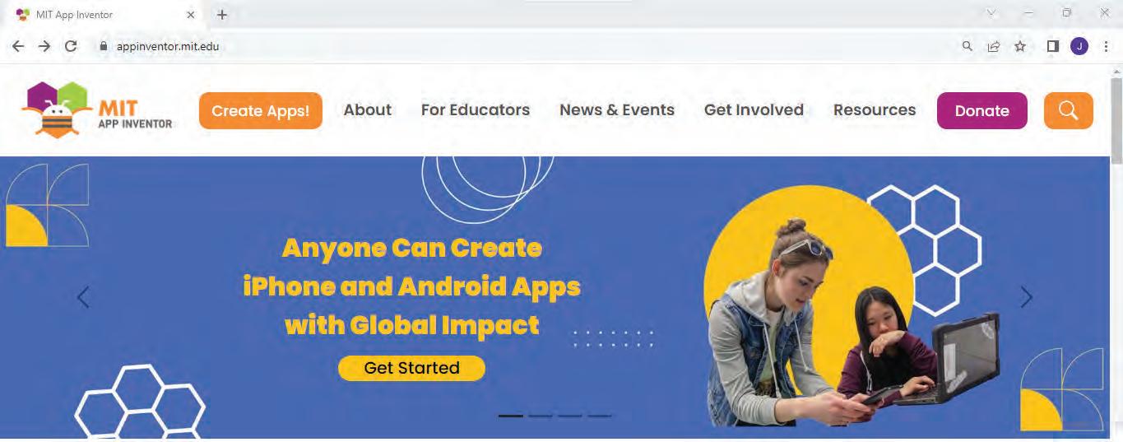The height and width of the screenshot is (442, 1123).
Task: Open a new tab with plus button
Action: pyautogui.click(x=222, y=15)
